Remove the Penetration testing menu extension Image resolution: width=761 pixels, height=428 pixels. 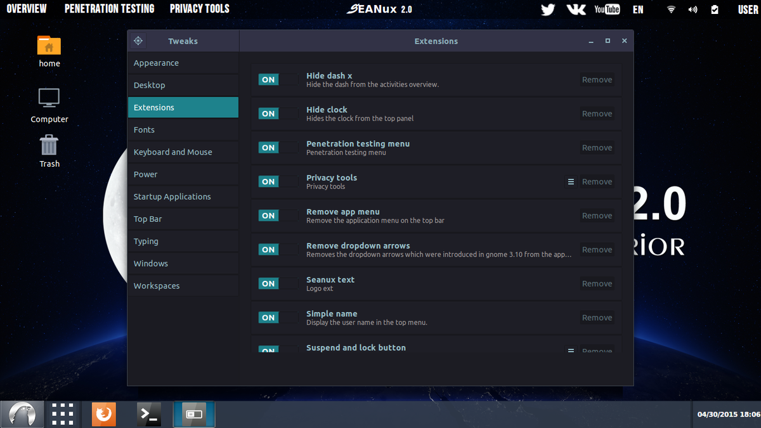(597, 148)
